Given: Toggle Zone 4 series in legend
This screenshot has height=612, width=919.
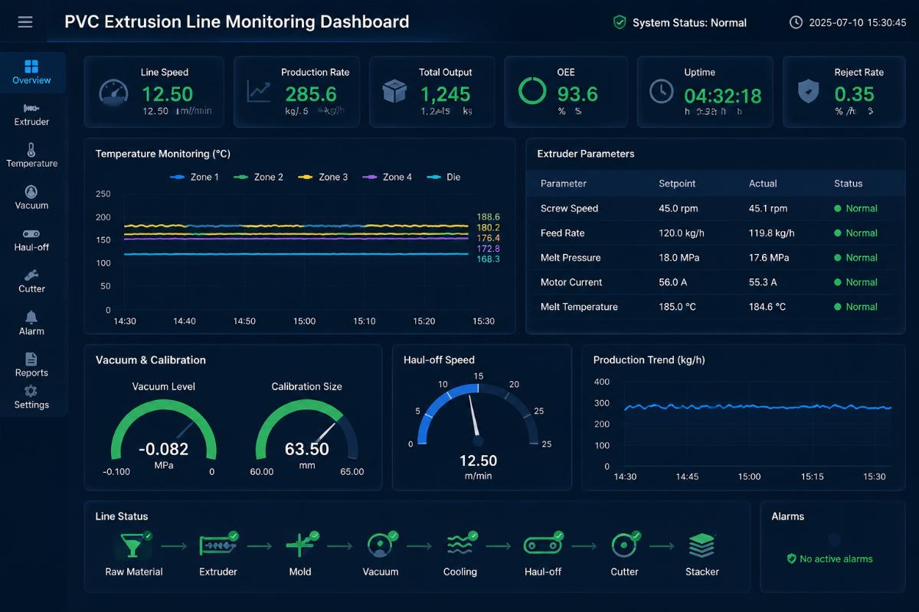Looking at the screenshot, I should click(x=386, y=177).
